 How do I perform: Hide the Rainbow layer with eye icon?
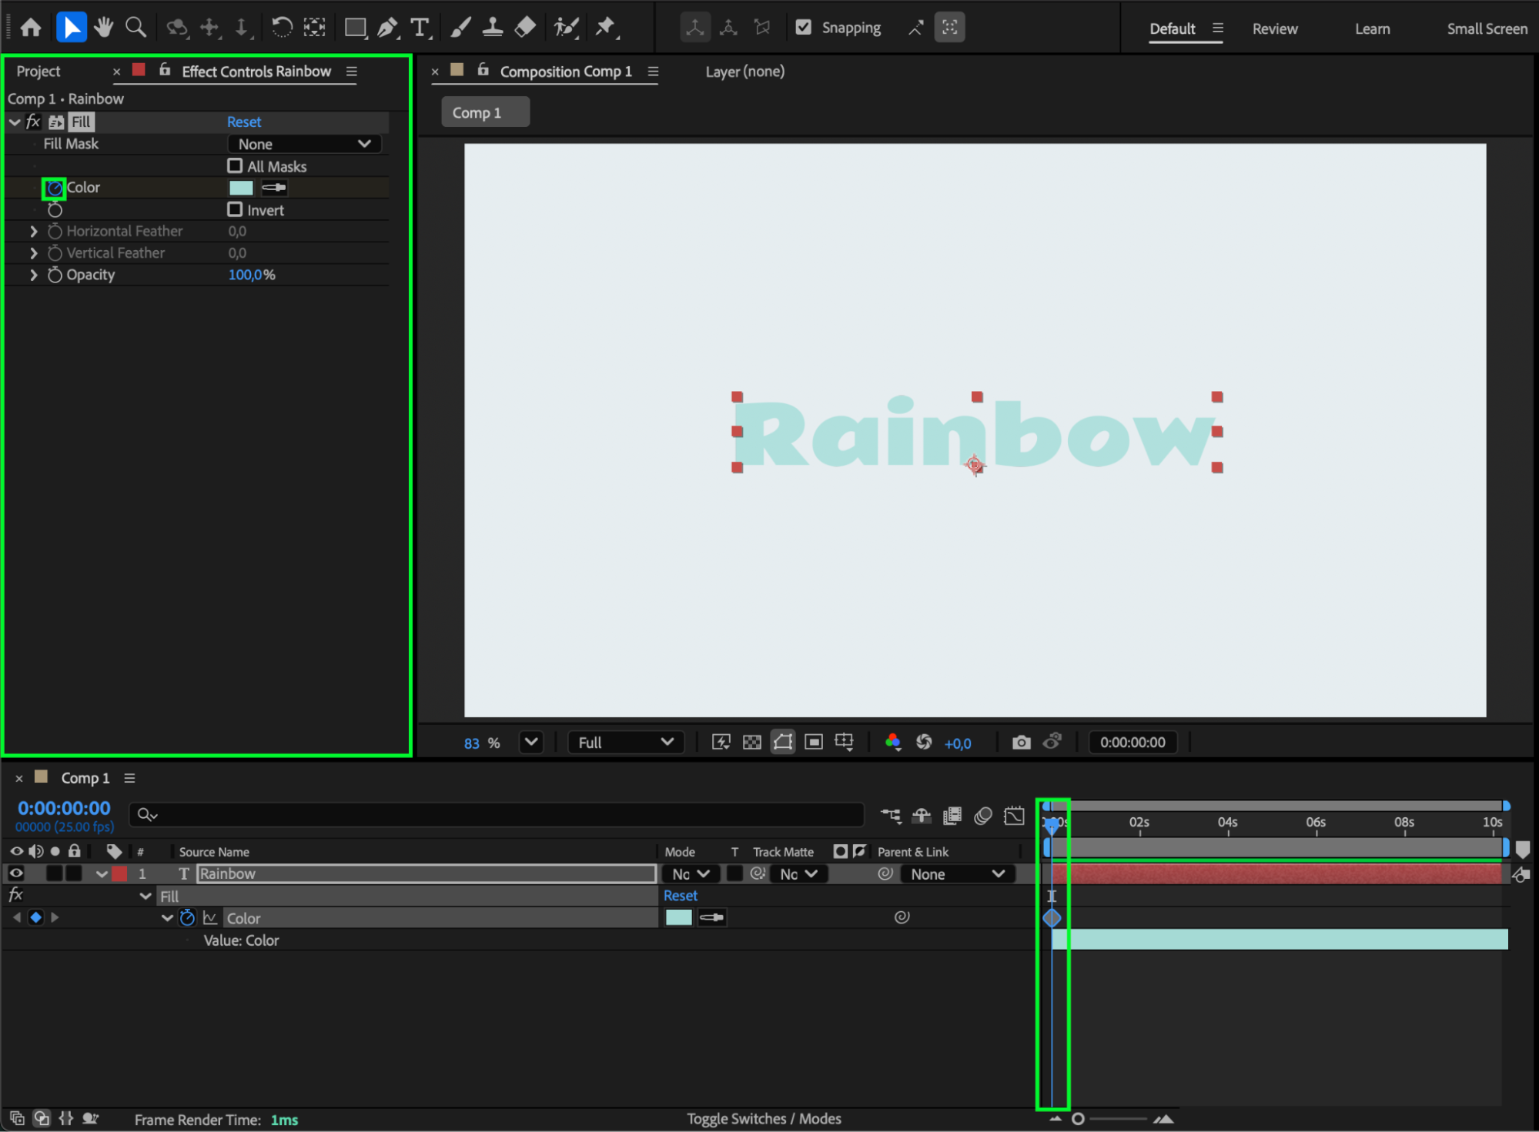click(x=16, y=873)
